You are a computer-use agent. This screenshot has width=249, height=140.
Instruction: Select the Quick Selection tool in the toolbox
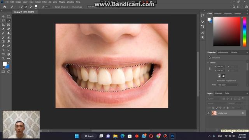9,21
